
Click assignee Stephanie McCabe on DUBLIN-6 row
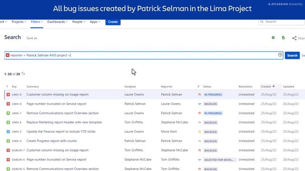coord(138,160)
